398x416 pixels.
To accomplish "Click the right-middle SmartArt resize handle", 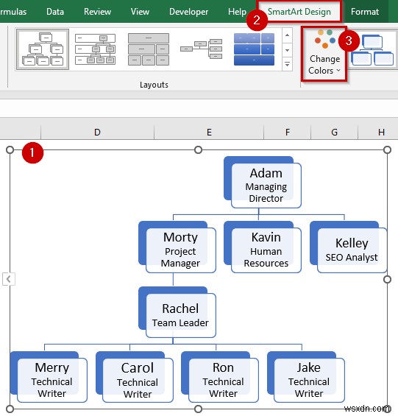I will [x=387, y=279].
